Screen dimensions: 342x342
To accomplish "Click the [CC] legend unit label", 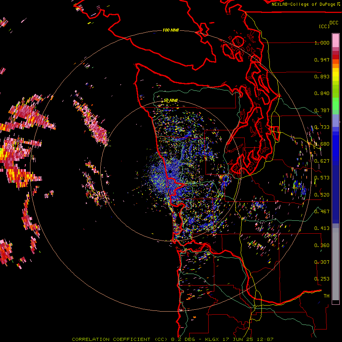I will coord(325,26).
